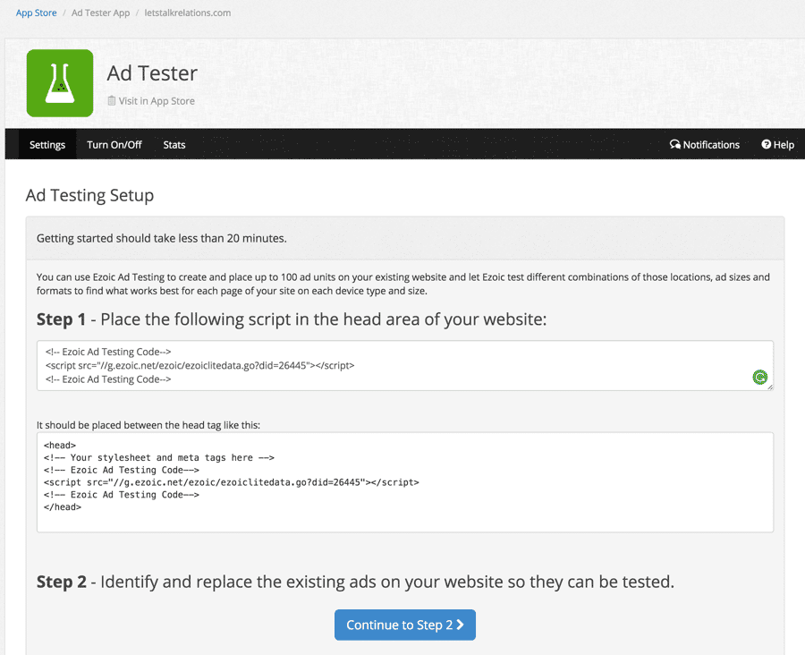Click the right chevron on Continue button

point(461,625)
